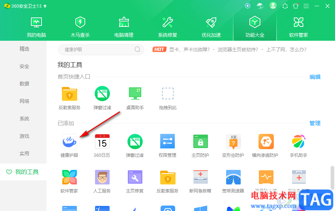Open 权限管理 tool
Image resolution: width=335 pixels, height=211 pixels.
click(167, 146)
